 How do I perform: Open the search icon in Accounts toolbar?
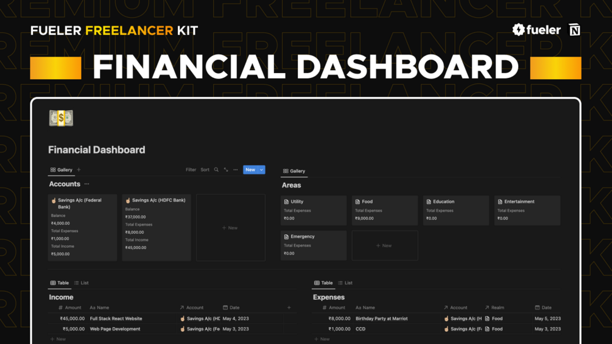216,170
